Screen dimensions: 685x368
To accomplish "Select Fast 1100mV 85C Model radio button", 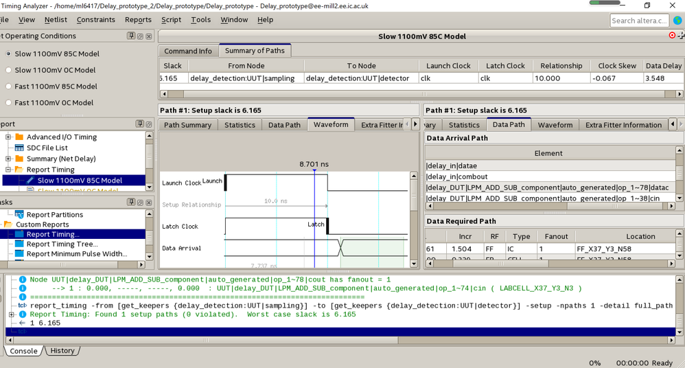I will 8,87.
